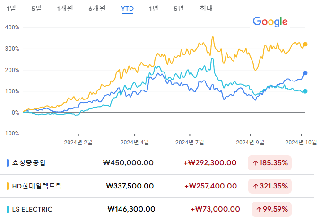
Task: Click the 2024년 7월 axis label
Action: pyautogui.click(x=190, y=143)
